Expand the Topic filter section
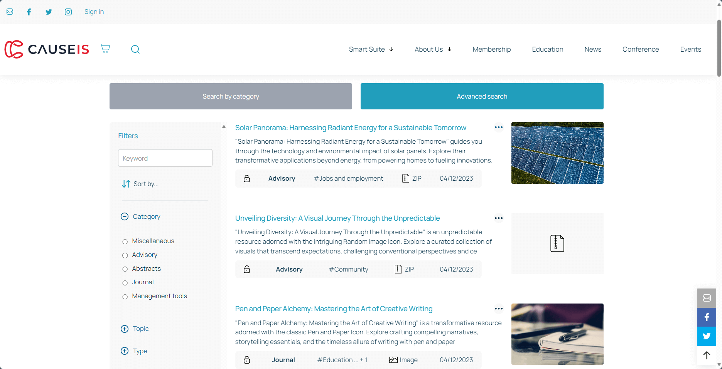 pos(125,329)
